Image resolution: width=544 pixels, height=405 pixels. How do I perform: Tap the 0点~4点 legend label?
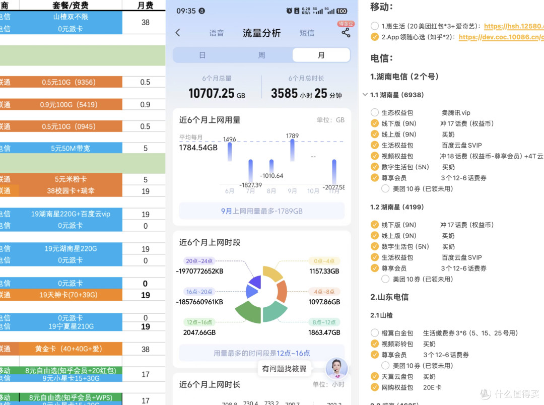(x=324, y=261)
